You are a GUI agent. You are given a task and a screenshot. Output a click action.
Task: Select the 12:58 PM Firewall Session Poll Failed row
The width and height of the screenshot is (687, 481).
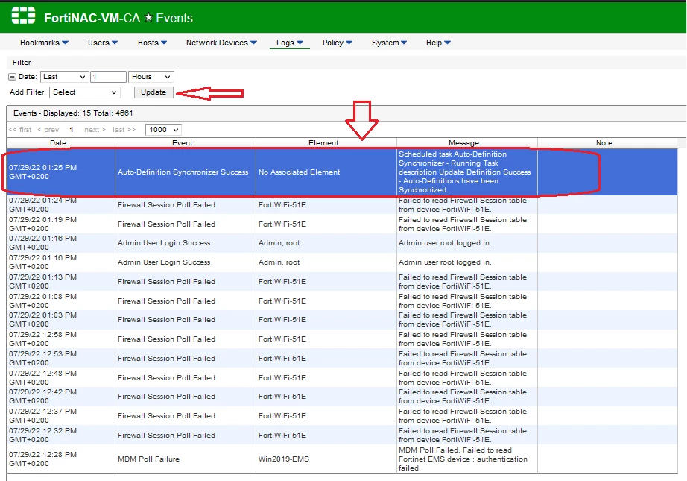click(342, 339)
